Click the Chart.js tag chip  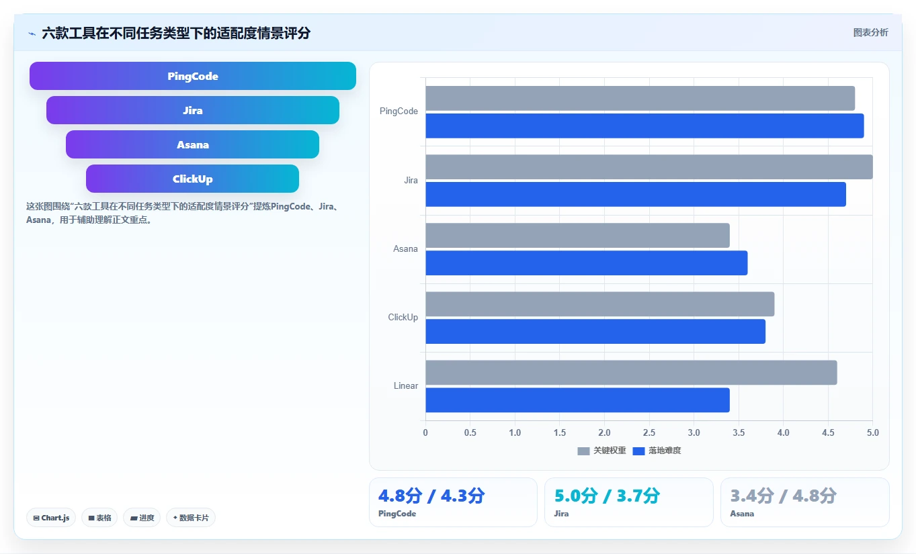click(51, 518)
